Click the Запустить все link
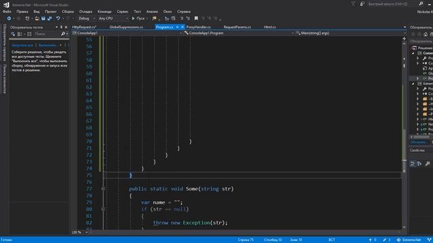433x243 pixels. [22, 45]
